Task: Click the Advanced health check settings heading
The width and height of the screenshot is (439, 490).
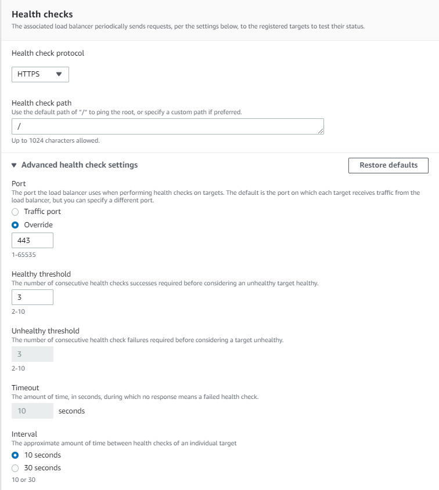Action: click(x=80, y=165)
